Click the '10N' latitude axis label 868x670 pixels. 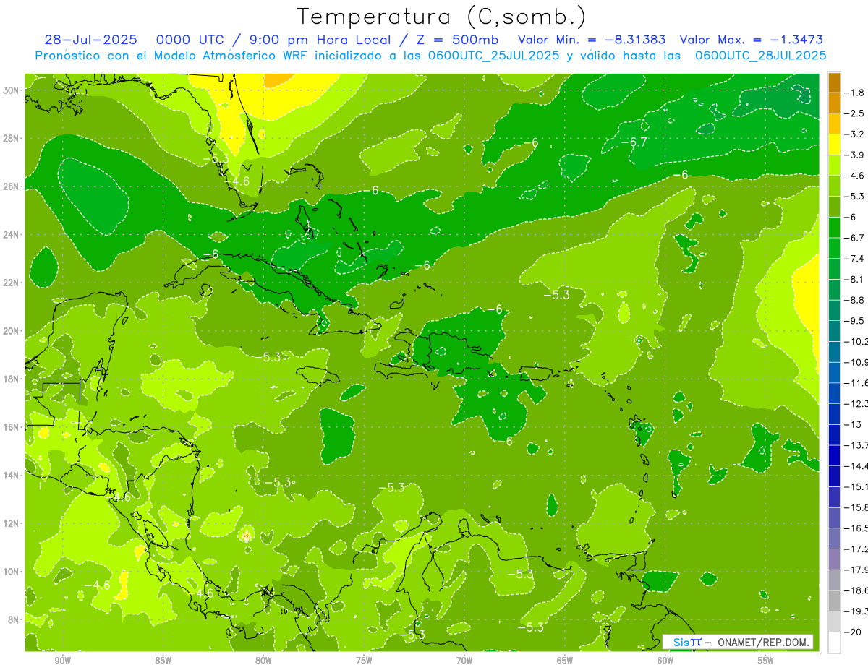click(12, 571)
